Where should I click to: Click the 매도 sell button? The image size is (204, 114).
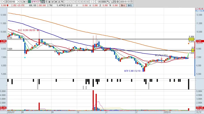tap(130, 5)
